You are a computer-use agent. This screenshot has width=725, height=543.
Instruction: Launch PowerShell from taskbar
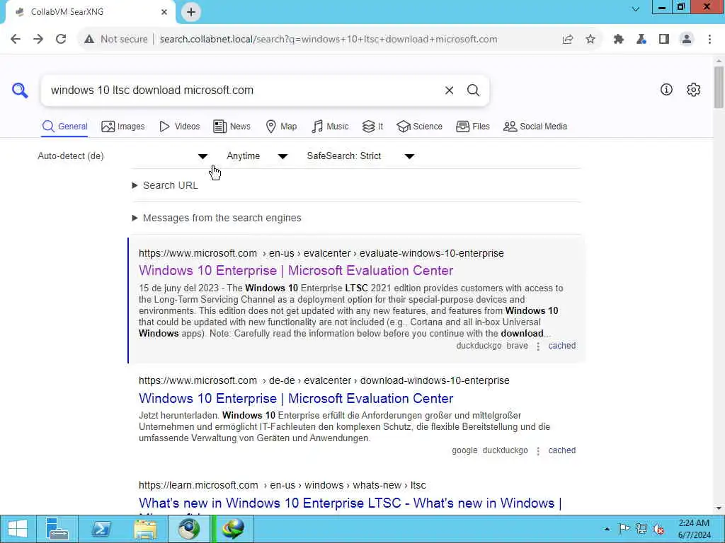click(x=101, y=529)
